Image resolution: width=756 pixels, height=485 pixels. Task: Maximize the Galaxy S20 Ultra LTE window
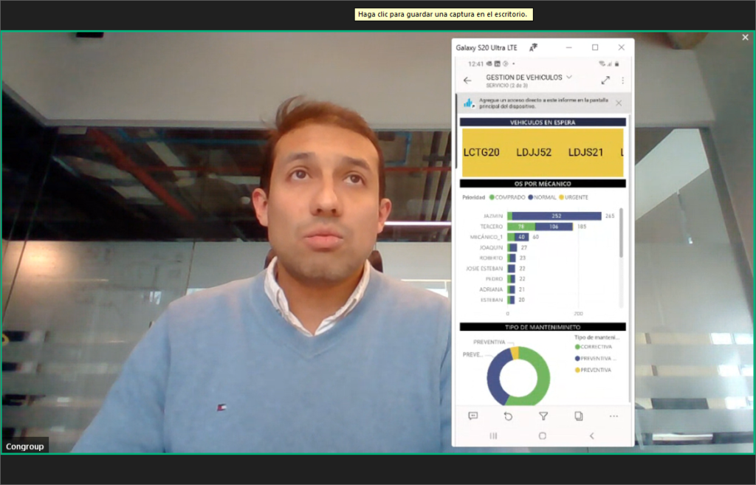[x=595, y=47]
